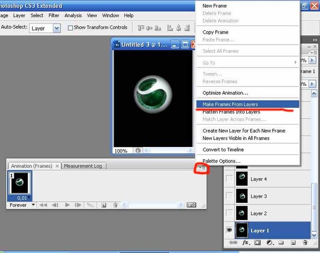The image size is (320, 253).
Task: Open the Animation palette flyout menu
Action: click(202, 168)
